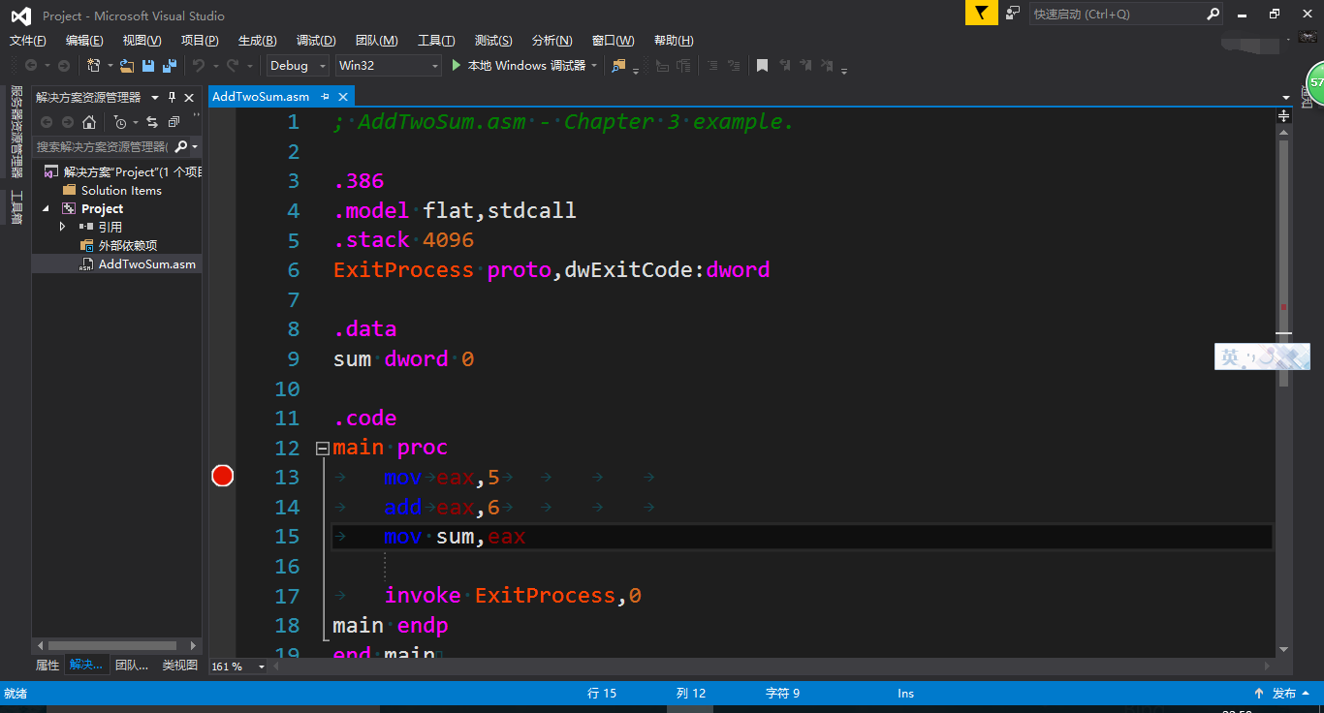
Task: Sync Solution Explorer with active document
Action: [x=152, y=122]
